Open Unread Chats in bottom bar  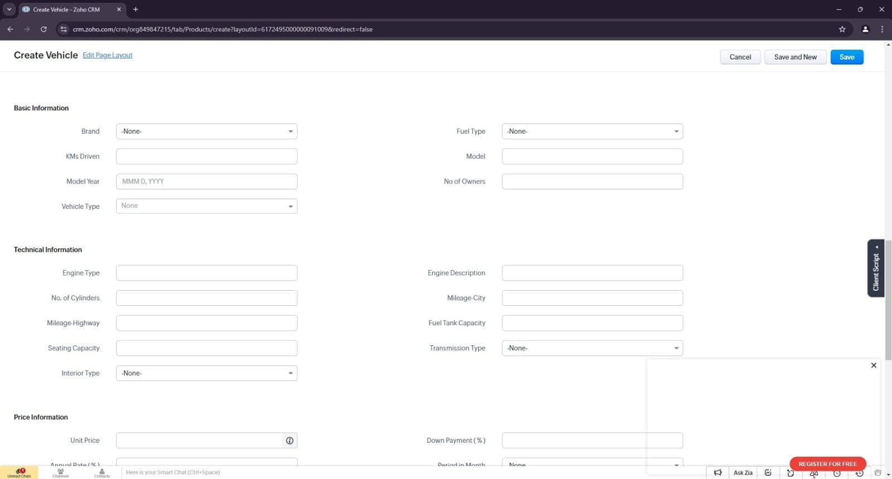coord(19,472)
